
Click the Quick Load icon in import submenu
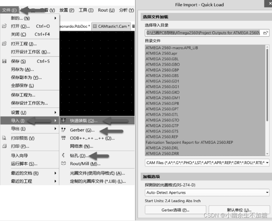pyautogui.click(x=64, y=121)
